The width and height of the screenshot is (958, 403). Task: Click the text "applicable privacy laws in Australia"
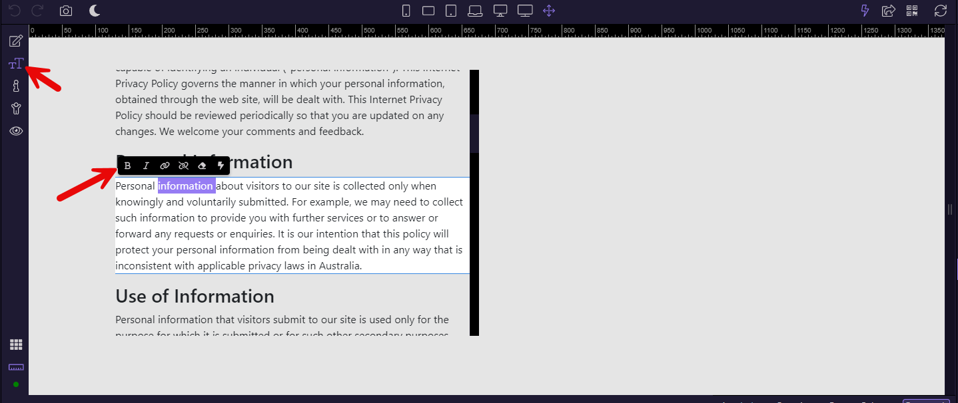click(279, 266)
